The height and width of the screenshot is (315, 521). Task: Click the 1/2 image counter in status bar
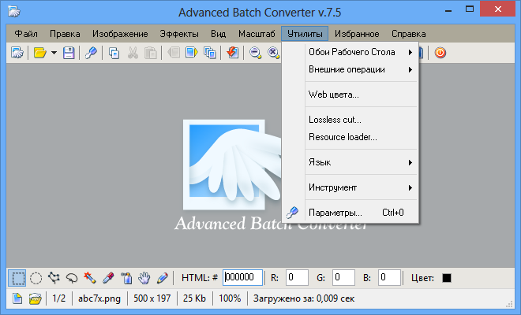(59, 298)
